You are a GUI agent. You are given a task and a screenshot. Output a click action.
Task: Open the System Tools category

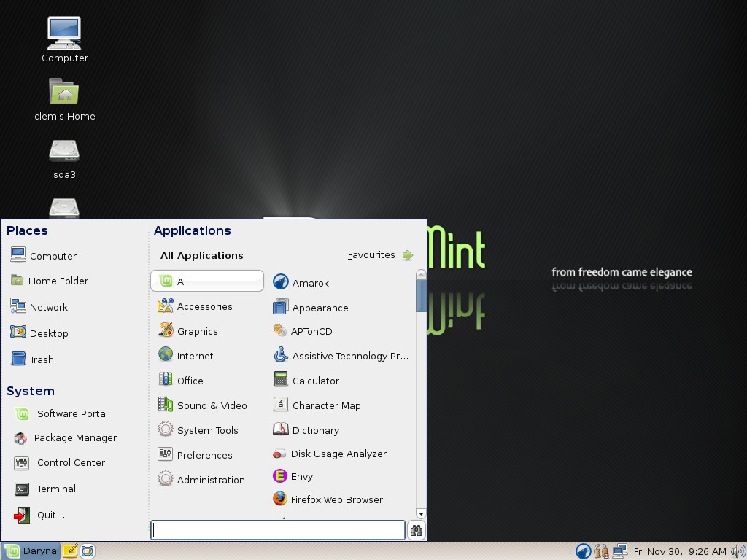pyautogui.click(x=206, y=429)
